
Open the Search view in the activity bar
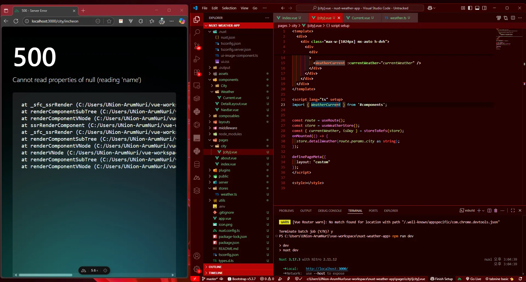(197, 33)
